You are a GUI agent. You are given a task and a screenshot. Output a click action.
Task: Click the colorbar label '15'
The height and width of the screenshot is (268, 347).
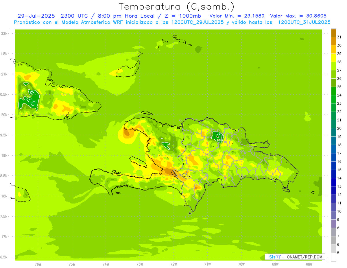(x=339, y=170)
